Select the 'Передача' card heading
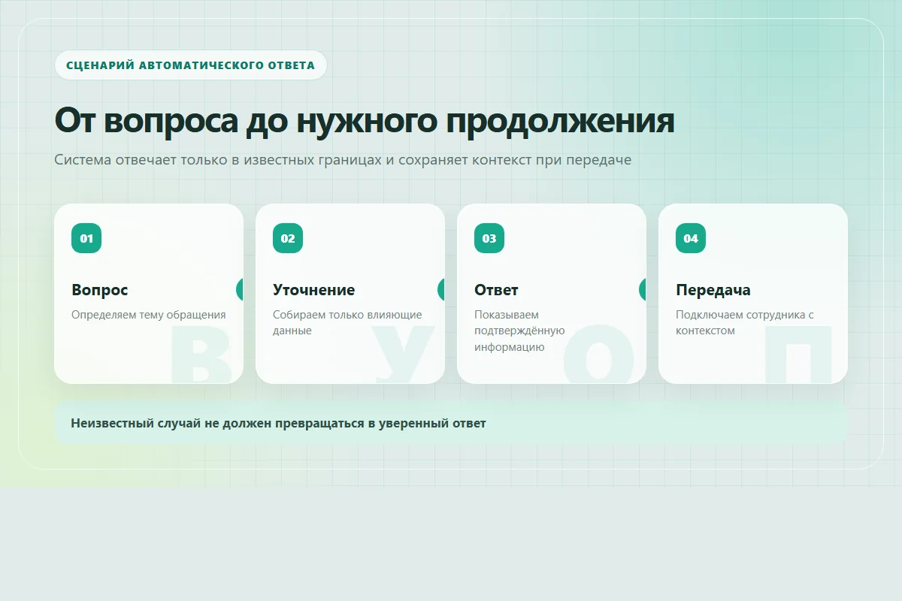The width and height of the screenshot is (902, 601). (713, 290)
